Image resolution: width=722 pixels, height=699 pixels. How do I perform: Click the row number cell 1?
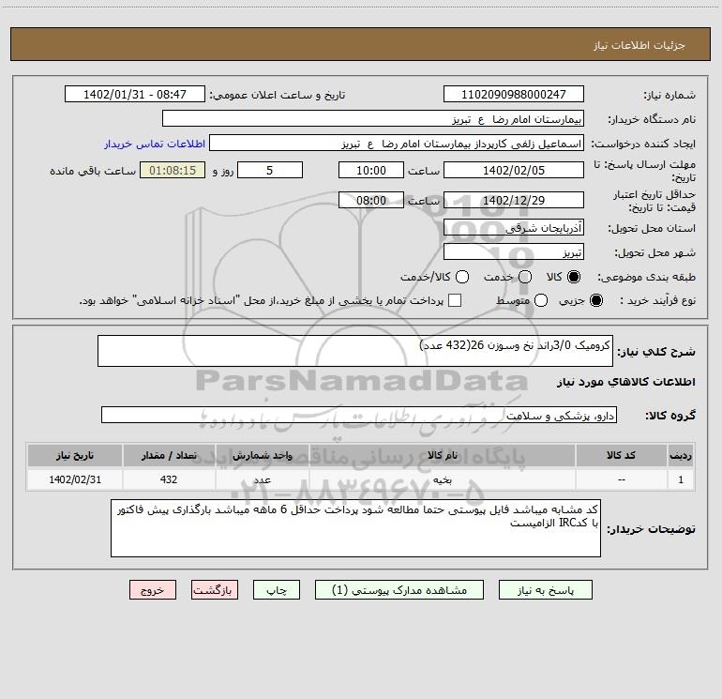point(681,479)
